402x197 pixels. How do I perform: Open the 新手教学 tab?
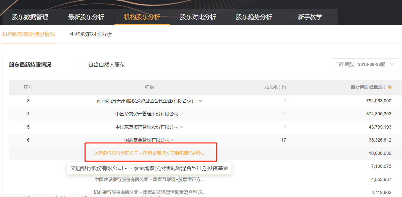coord(310,17)
